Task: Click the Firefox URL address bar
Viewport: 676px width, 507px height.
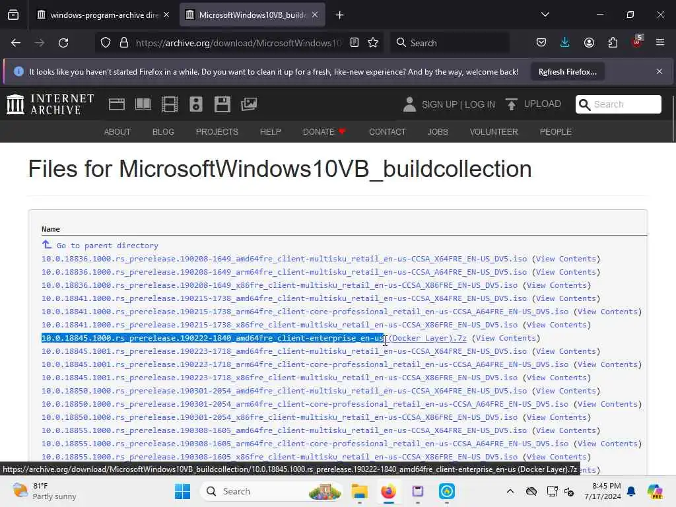Action: click(x=239, y=43)
